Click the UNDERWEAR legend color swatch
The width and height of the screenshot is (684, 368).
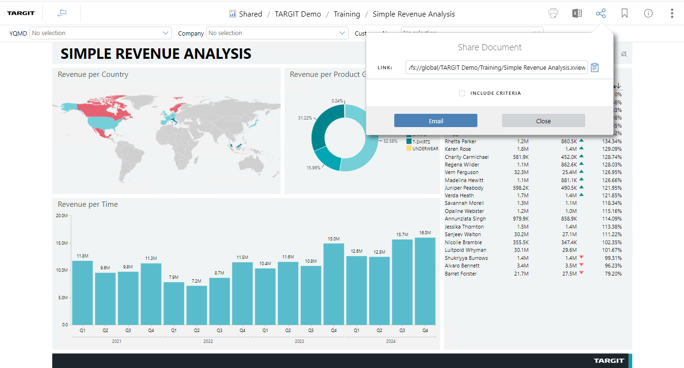(x=408, y=148)
